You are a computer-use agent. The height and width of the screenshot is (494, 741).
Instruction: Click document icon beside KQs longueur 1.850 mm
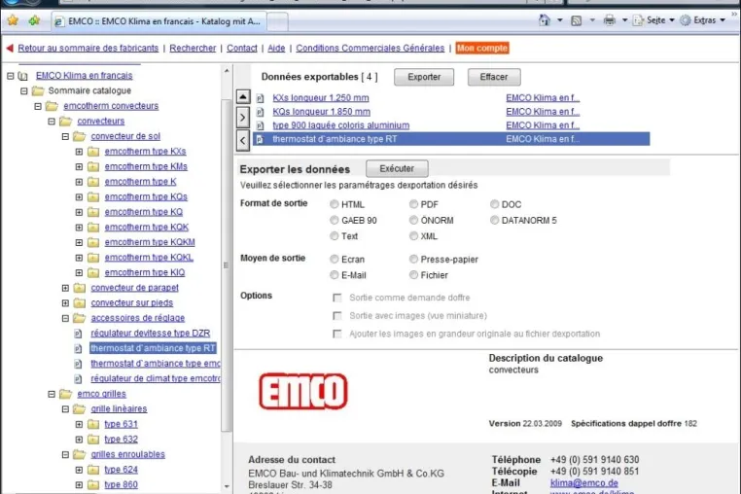pos(260,112)
